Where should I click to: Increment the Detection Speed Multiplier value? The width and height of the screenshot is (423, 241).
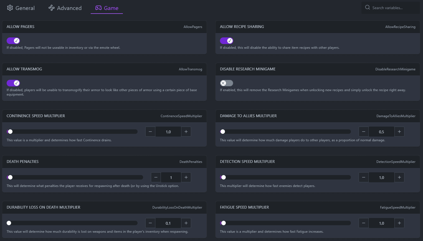[399, 177]
